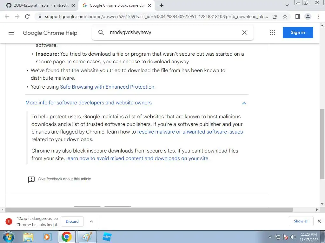
Task: Show hidden tray icons arrow
Action: (270, 237)
